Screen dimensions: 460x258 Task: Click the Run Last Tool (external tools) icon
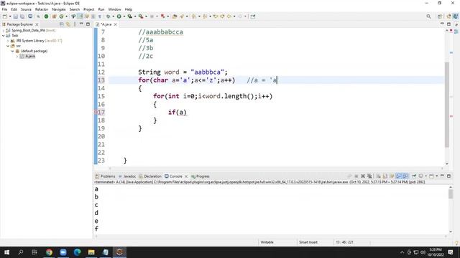coord(141,16)
